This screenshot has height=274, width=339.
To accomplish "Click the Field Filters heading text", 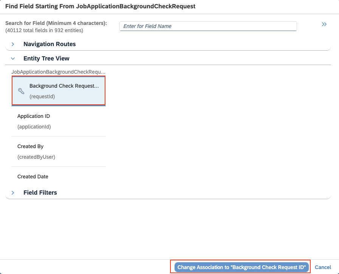I will pyautogui.click(x=40, y=193).
